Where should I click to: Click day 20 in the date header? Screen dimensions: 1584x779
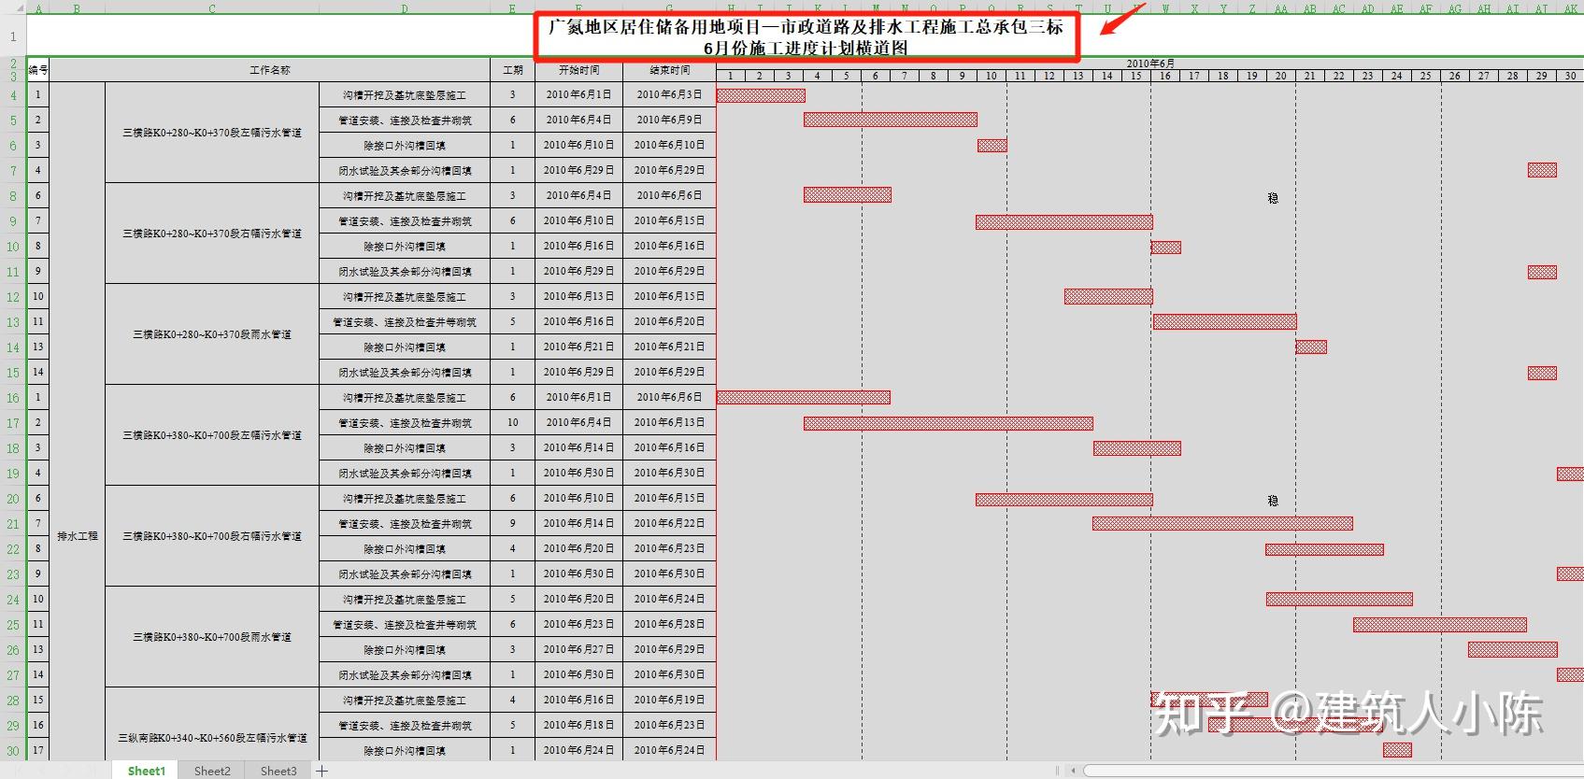[x=1280, y=76]
